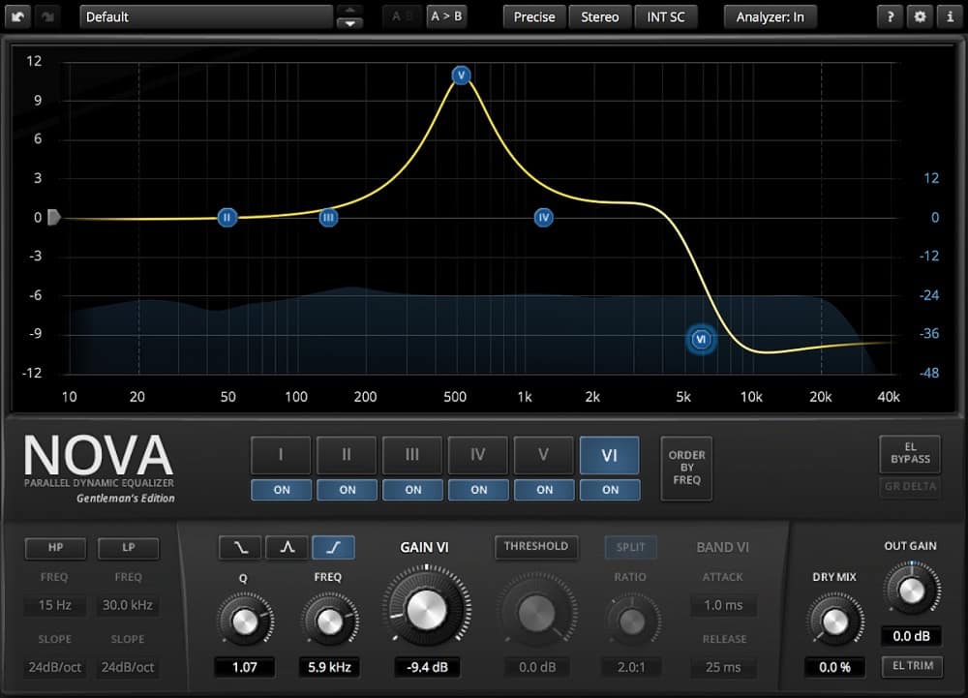Open the help question mark icon
This screenshot has width=968, height=698.
pos(889,16)
